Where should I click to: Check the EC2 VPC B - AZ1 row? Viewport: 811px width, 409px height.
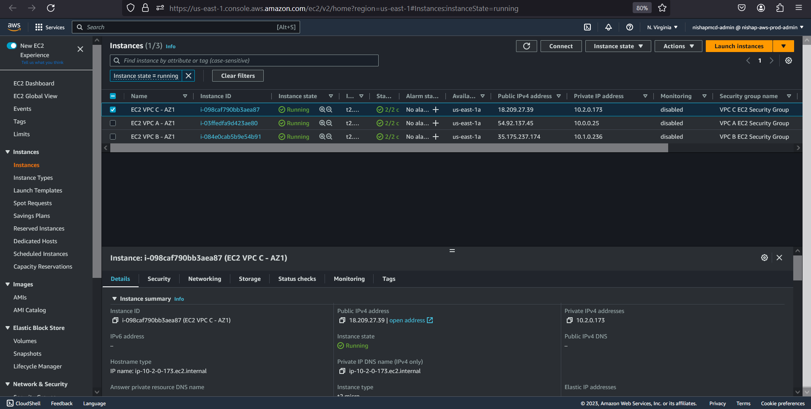[x=113, y=137]
